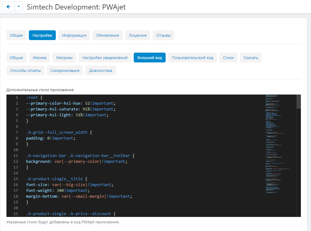Click 'Дополнительные стили приложения:' label
Screen dimensions: 311x231
40,90
